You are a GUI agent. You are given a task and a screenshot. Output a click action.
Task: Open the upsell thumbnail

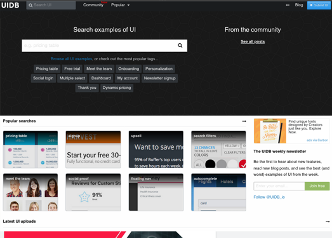[x=156, y=150]
